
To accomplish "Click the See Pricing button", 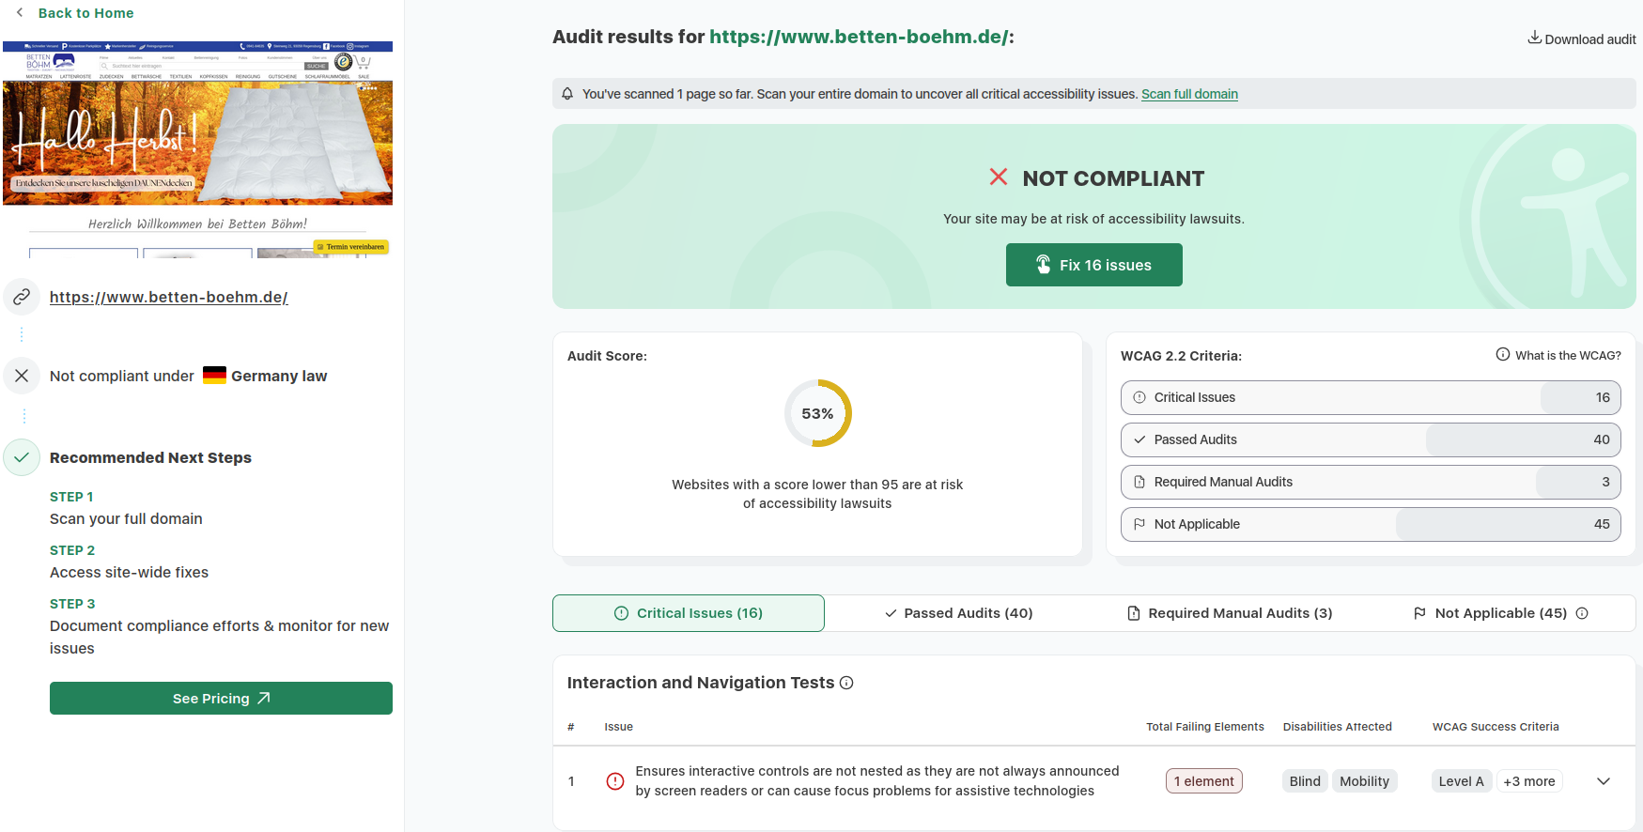I will [221, 699].
